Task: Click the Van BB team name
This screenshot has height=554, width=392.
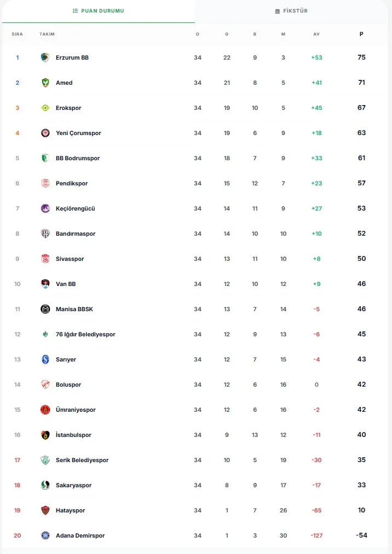Action: (x=66, y=284)
